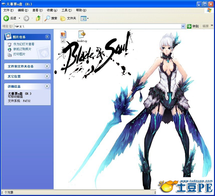Open the Search magnifier tool
215x196 pixels.
click(47, 18)
